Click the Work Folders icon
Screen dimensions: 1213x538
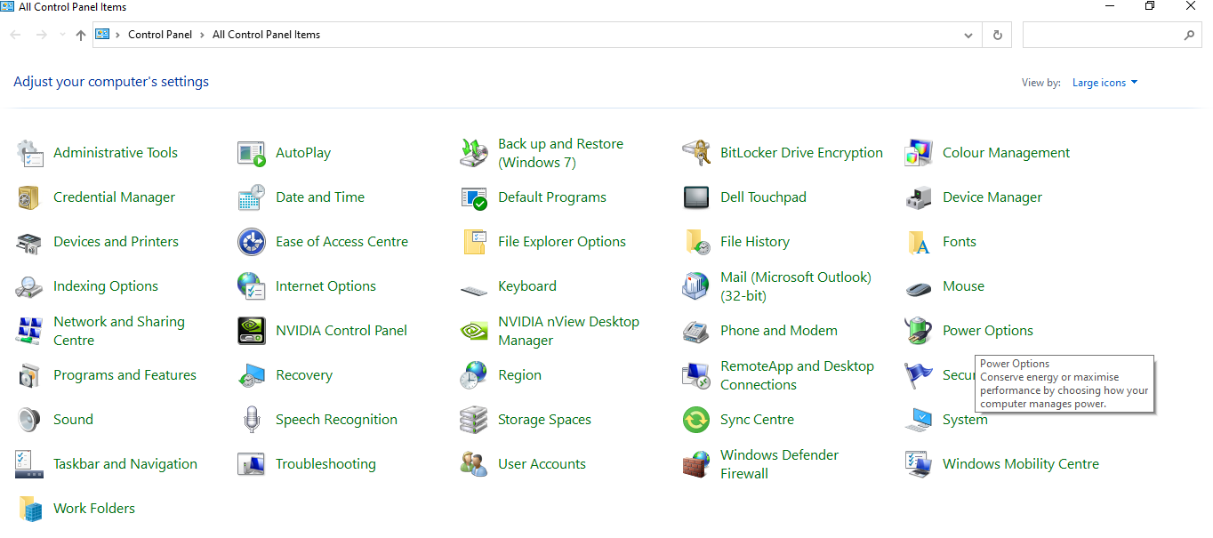tap(29, 509)
